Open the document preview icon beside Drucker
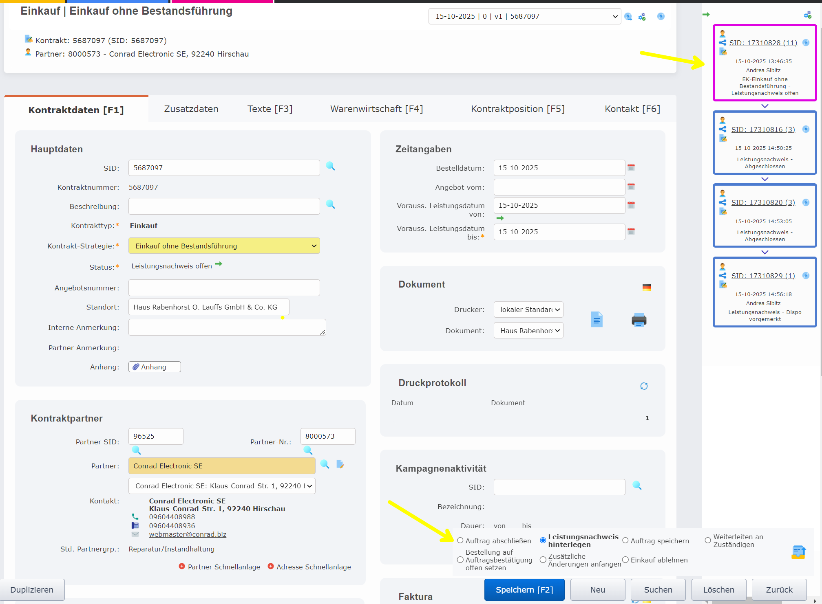Viewport: 822px width, 604px height. tap(596, 320)
